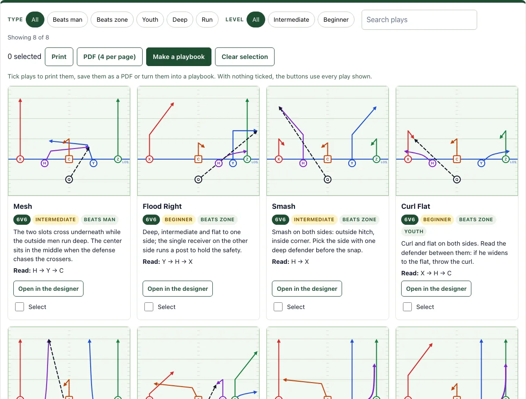Select the All chip in the Type filter
This screenshot has height=399, width=526.
pos(35,20)
